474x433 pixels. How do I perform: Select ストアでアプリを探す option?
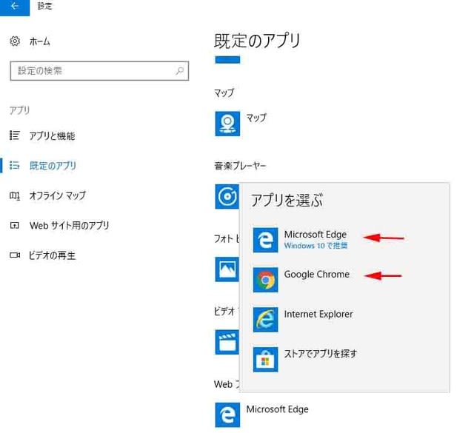point(321,354)
